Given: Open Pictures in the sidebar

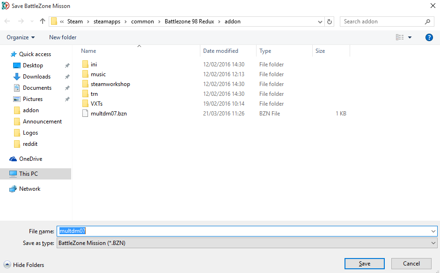Looking at the screenshot, I should pyautogui.click(x=33, y=99).
